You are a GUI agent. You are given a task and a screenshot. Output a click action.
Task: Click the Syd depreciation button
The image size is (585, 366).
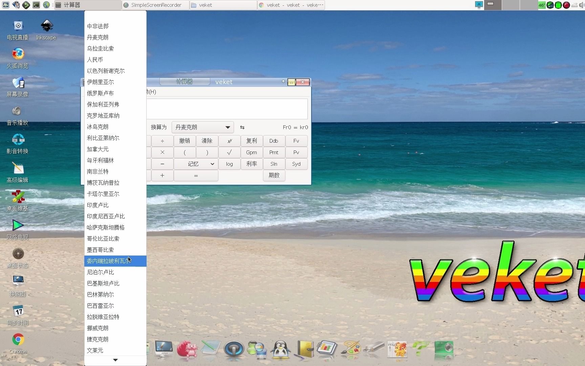click(296, 164)
